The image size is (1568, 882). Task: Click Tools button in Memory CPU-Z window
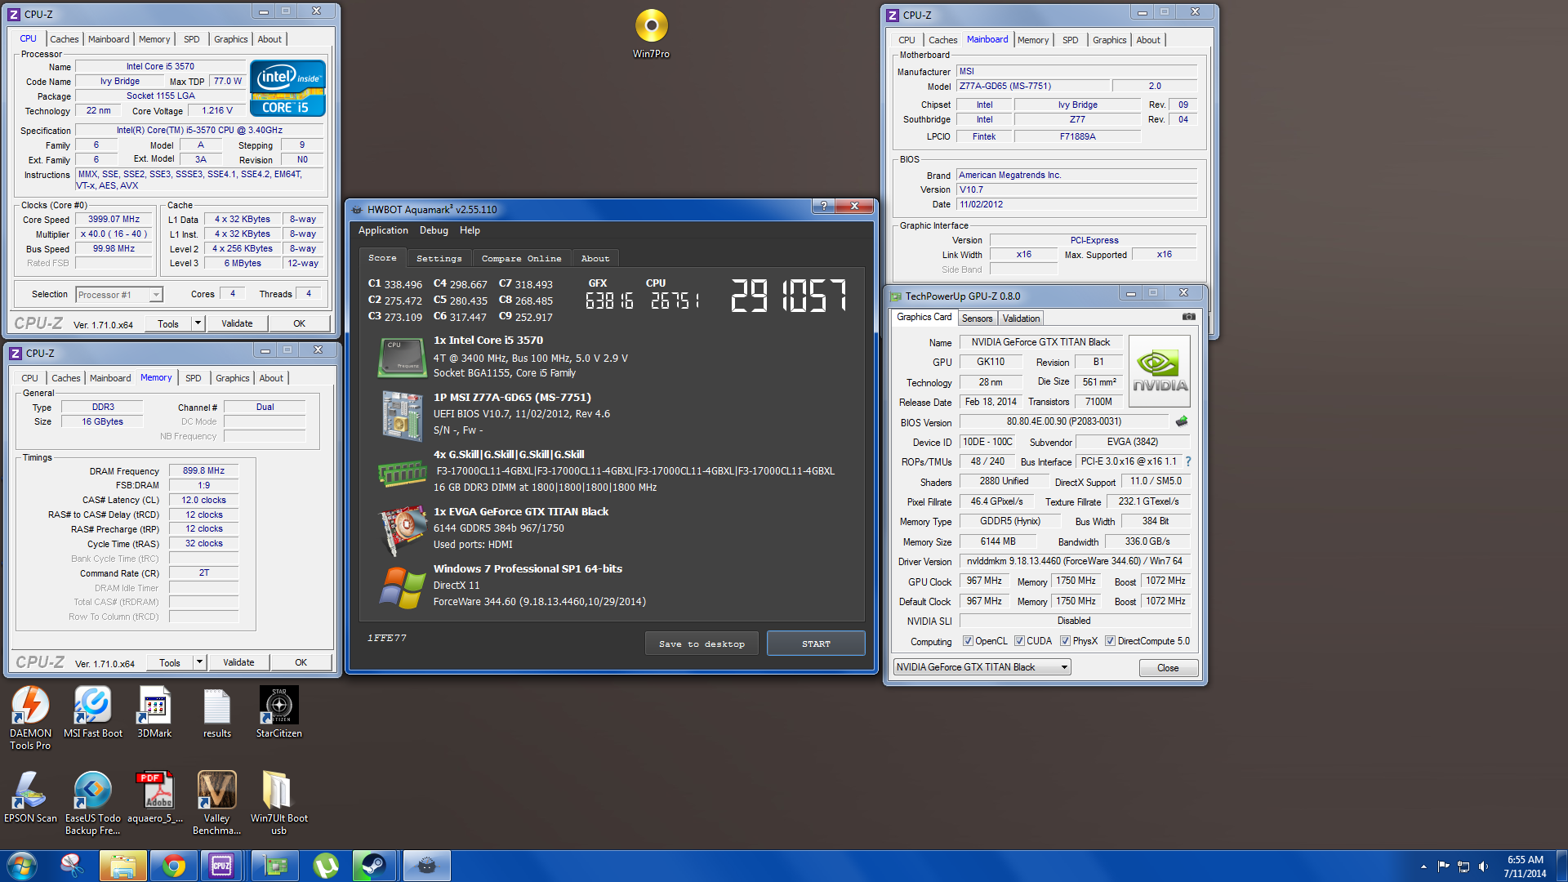coord(170,662)
